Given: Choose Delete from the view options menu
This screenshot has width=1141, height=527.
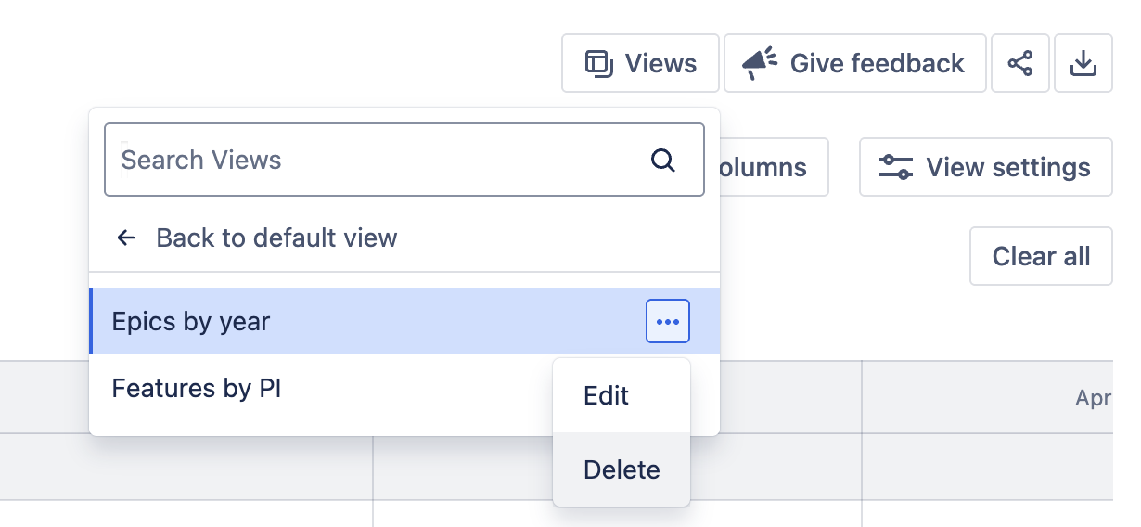Looking at the screenshot, I should click(x=622, y=470).
